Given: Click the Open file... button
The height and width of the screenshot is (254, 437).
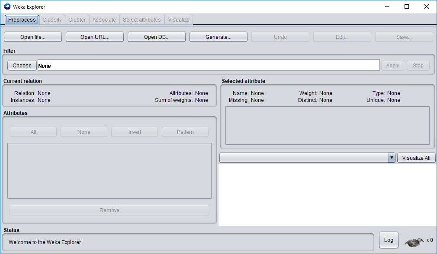Looking at the screenshot, I should 32,37.
